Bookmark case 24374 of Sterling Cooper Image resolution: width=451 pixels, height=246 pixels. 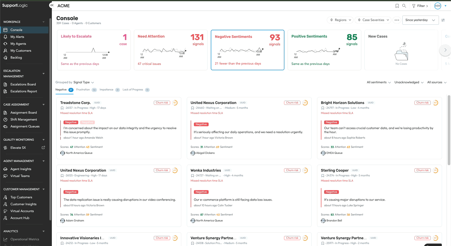(x=323, y=176)
